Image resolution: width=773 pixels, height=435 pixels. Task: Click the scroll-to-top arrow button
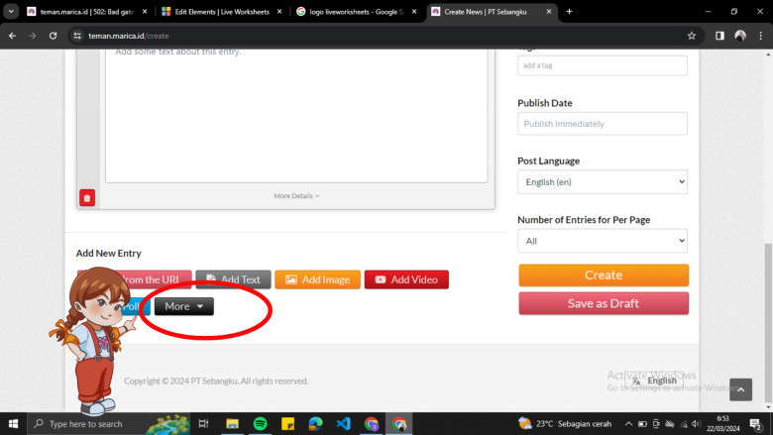[x=740, y=389]
